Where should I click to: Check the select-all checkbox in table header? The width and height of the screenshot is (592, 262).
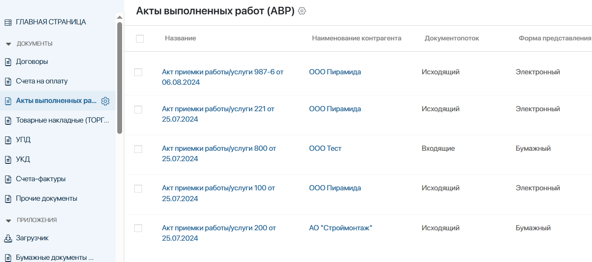click(140, 39)
